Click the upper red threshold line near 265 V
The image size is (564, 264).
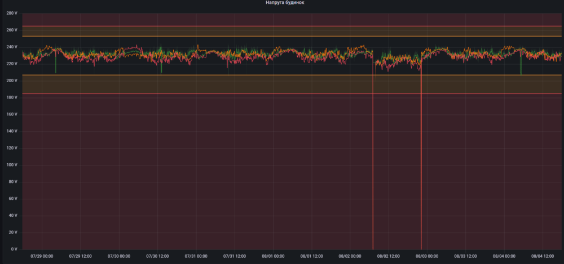coord(282,26)
